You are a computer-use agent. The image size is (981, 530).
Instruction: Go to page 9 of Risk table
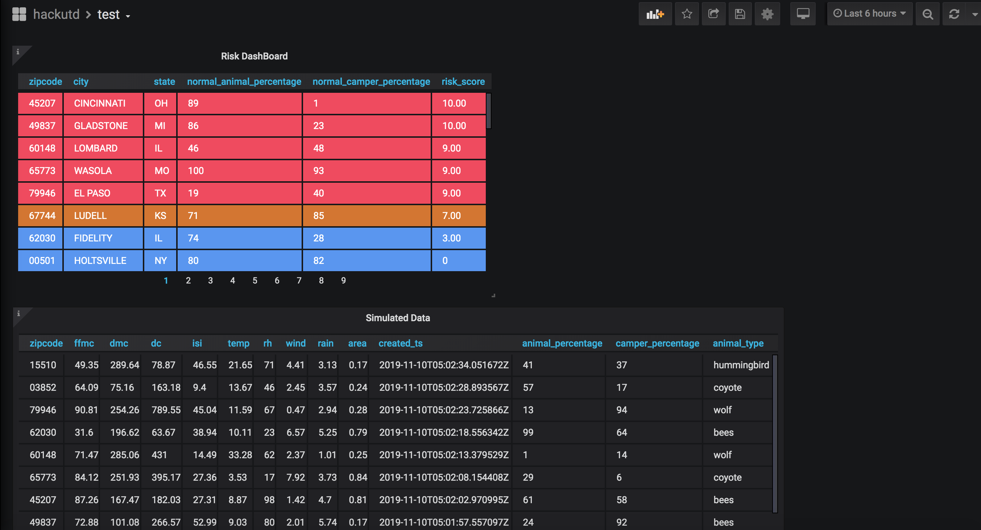pos(343,281)
